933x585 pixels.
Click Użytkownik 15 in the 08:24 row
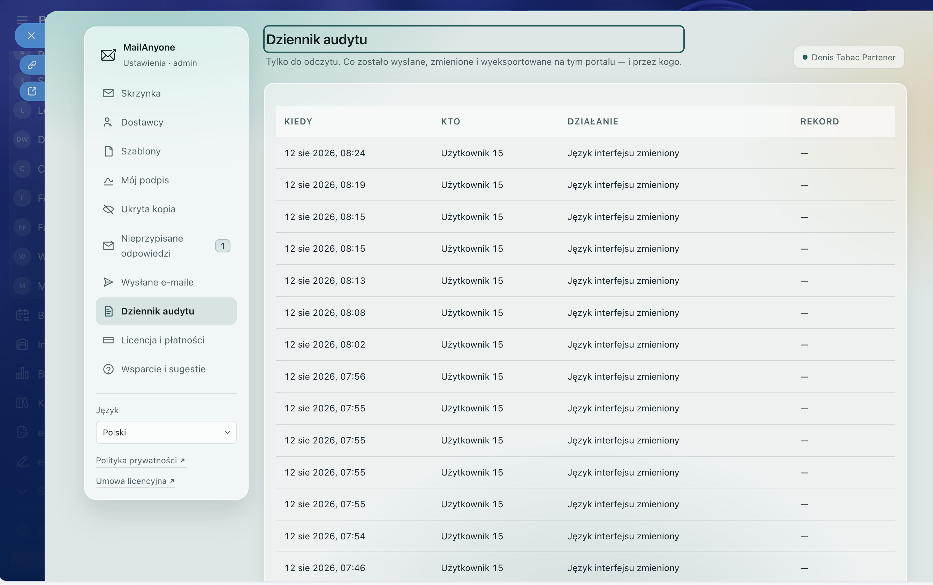pos(472,153)
